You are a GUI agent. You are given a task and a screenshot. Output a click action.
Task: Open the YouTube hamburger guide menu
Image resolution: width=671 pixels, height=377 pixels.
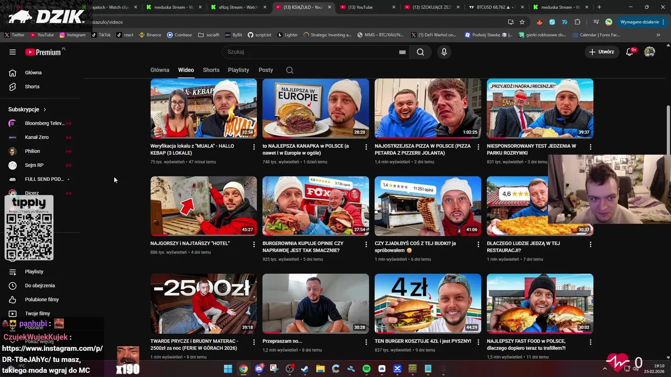point(13,52)
